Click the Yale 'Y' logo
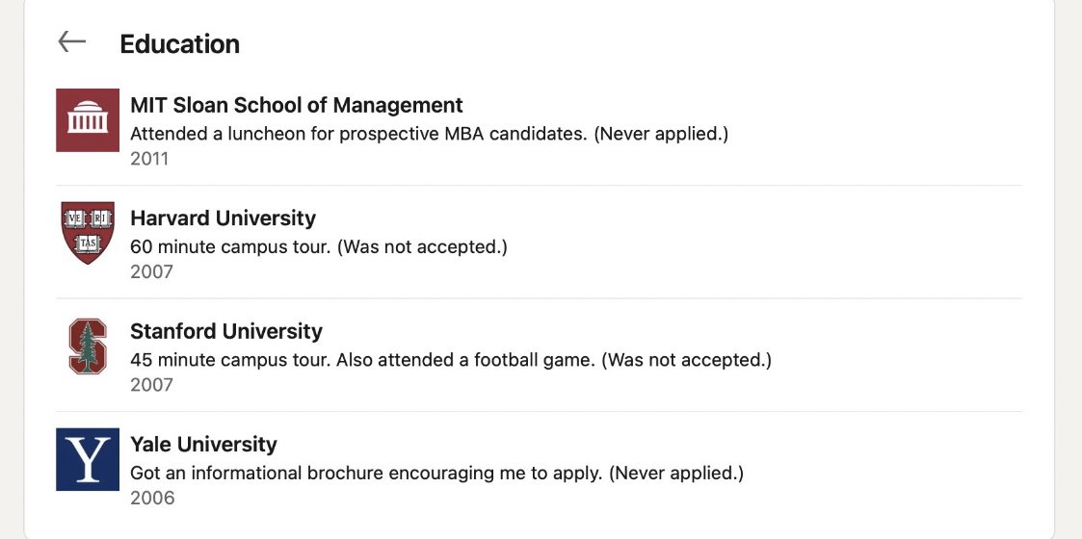 88,459
